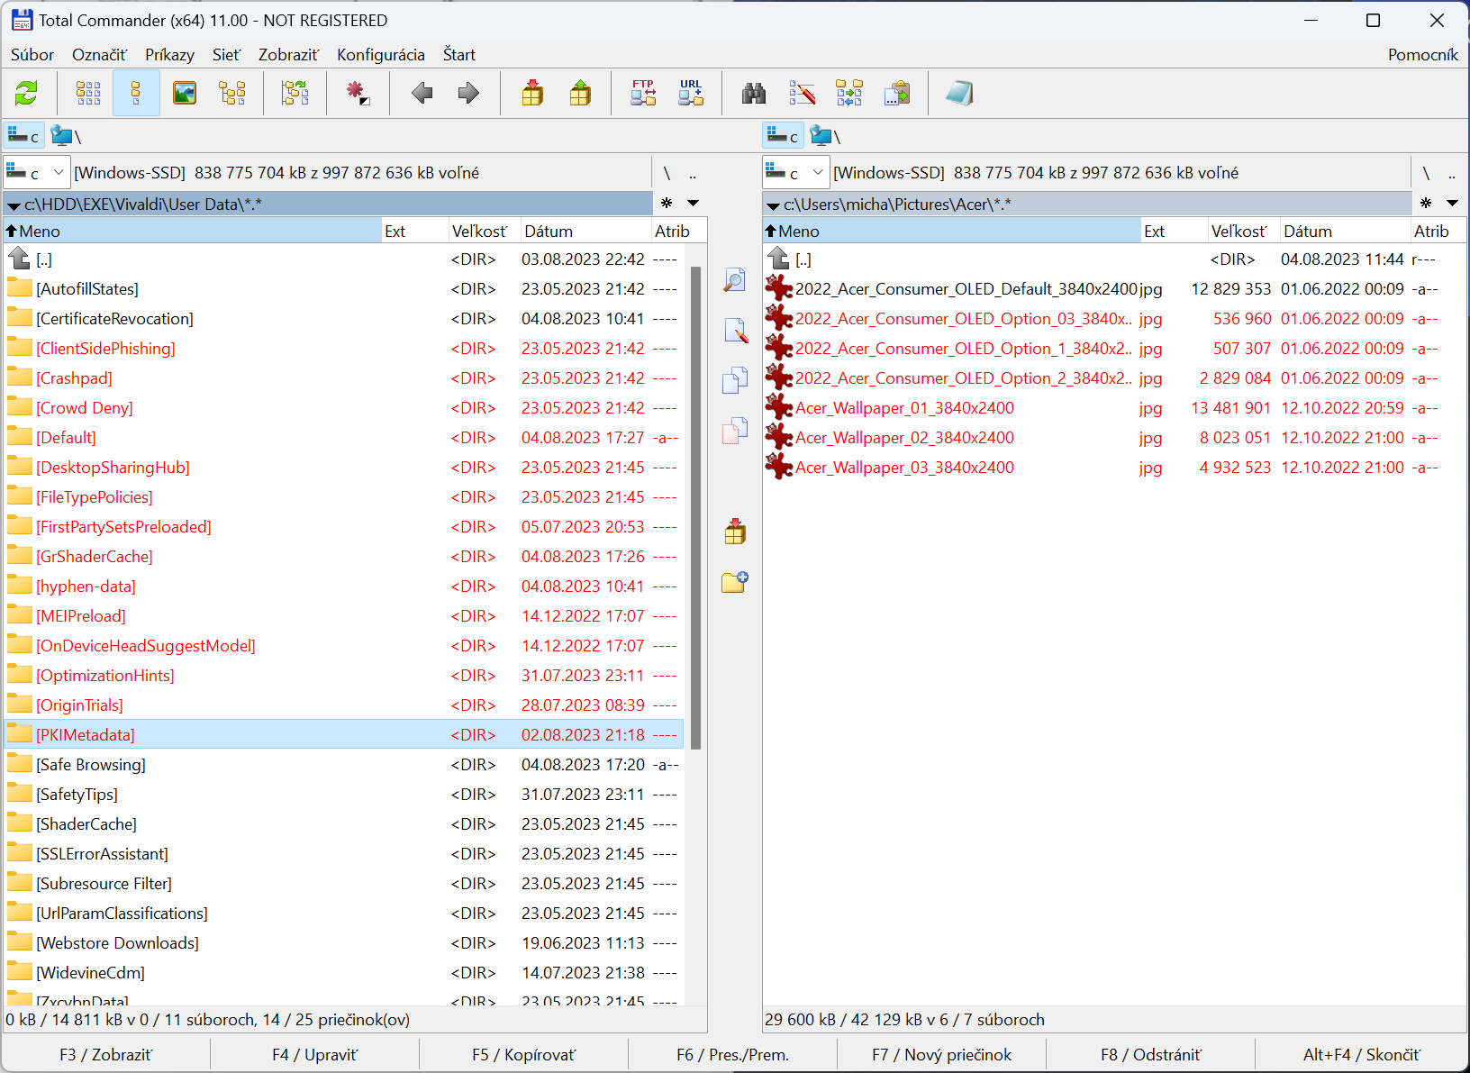The height and width of the screenshot is (1073, 1470).
Task: Open the Konfigurácia menu
Action: pyautogui.click(x=380, y=55)
